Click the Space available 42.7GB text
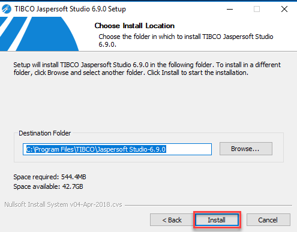Image resolution: width=297 pixels, height=232 pixels. coord(48,186)
